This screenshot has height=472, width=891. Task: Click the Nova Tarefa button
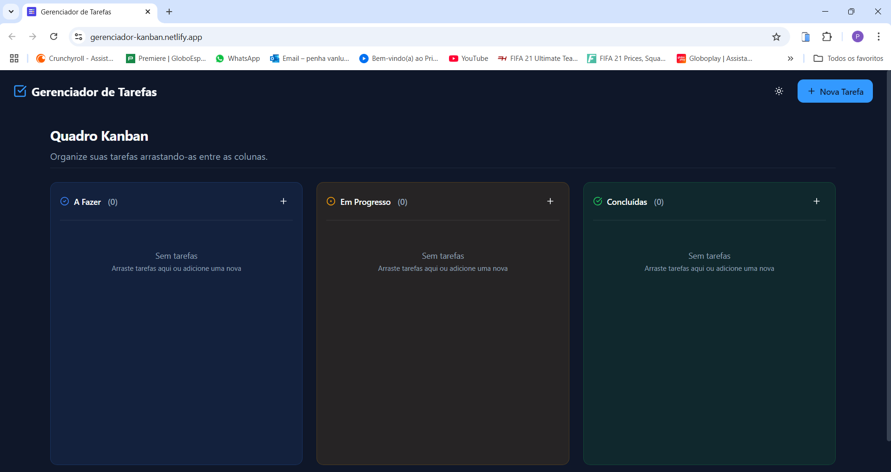click(x=835, y=91)
